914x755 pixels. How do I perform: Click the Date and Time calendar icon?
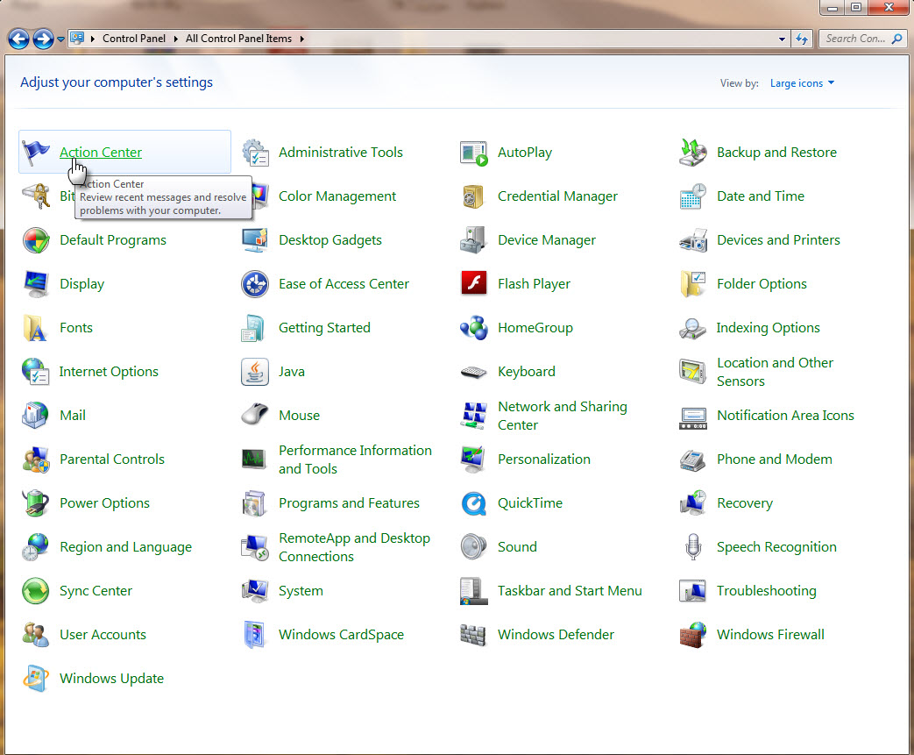click(693, 196)
